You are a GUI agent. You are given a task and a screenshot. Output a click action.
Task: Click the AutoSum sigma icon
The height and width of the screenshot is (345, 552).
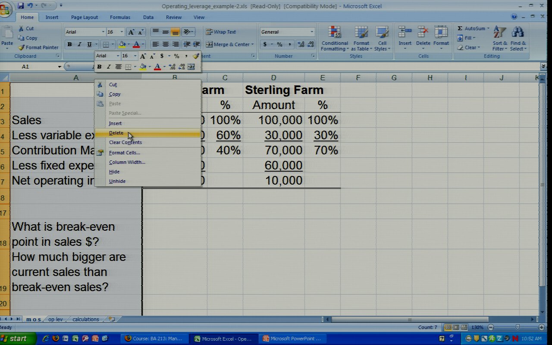point(460,28)
